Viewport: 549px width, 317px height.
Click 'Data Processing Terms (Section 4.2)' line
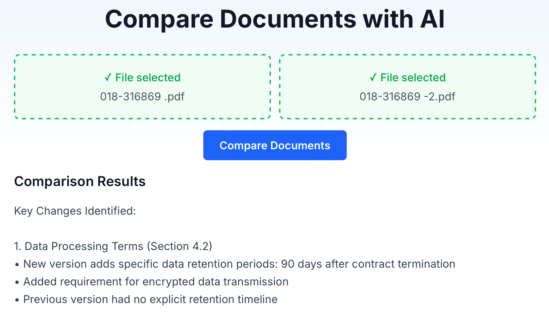coord(113,246)
